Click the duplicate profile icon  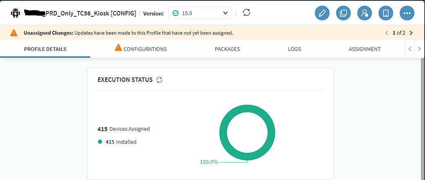pyautogui.click(x=343, y=13)
